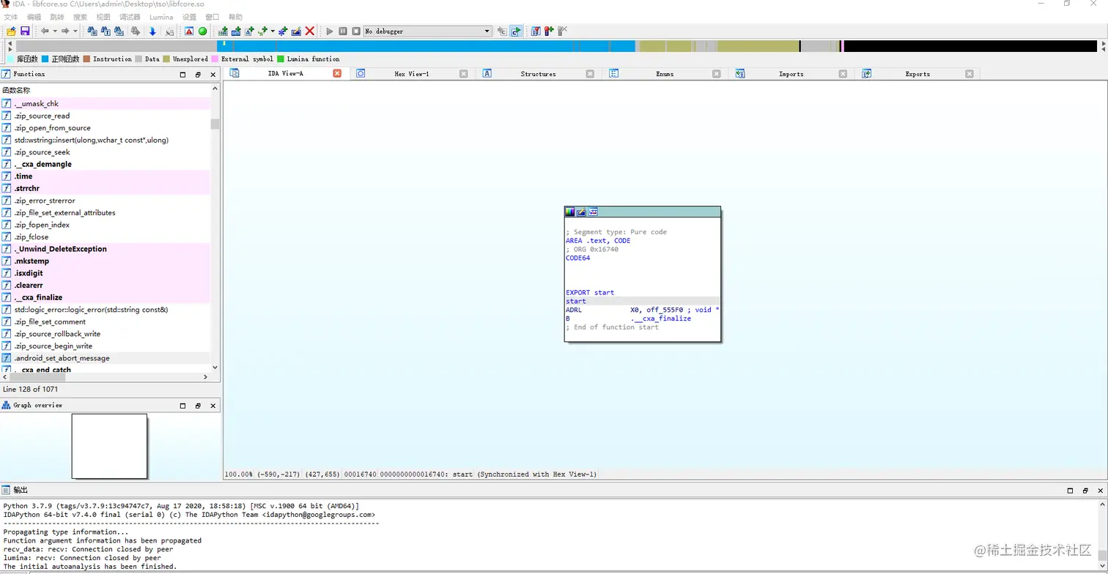Image resolution: width=1108 pixels, height=574 pixels.
Task: Click the 函数名称 column header
Action: (106, 90)
